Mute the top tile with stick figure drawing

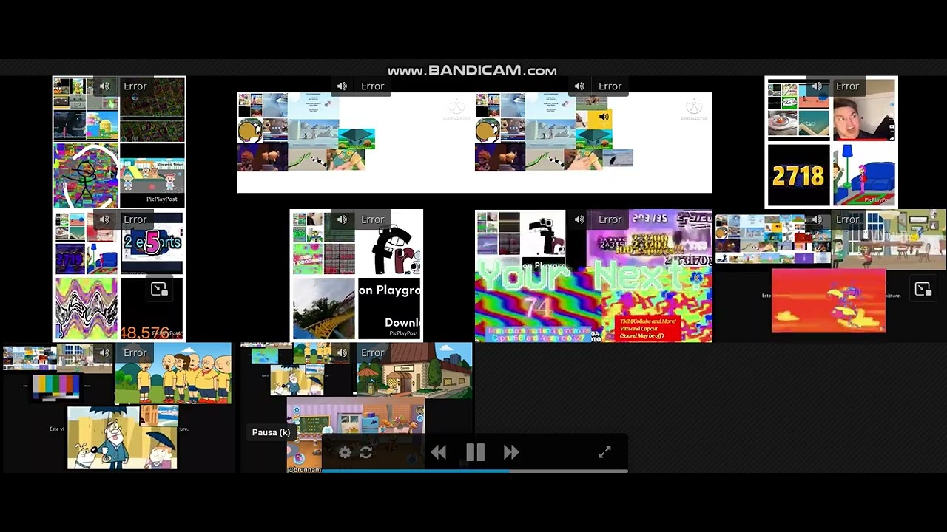(104, 86)
